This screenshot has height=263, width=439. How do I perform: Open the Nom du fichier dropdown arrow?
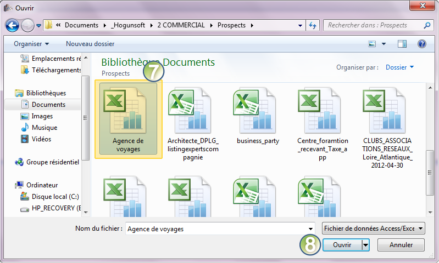(x=310, y=228)
